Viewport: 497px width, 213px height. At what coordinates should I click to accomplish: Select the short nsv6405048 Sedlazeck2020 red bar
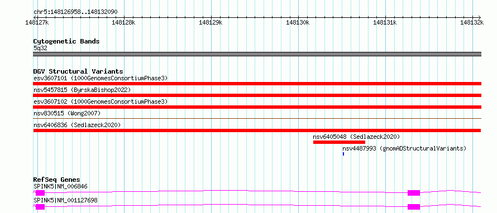click(339, 142)
